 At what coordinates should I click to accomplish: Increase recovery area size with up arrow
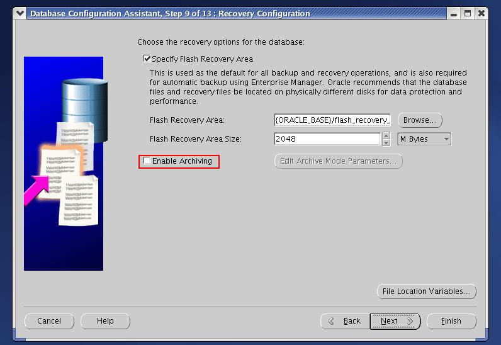[386, 136]
